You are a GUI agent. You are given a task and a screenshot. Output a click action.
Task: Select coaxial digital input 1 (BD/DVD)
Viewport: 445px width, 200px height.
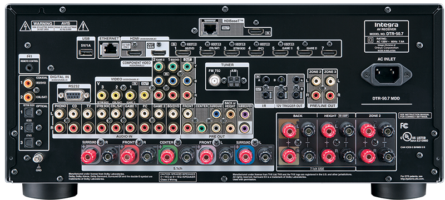[28, 83]
